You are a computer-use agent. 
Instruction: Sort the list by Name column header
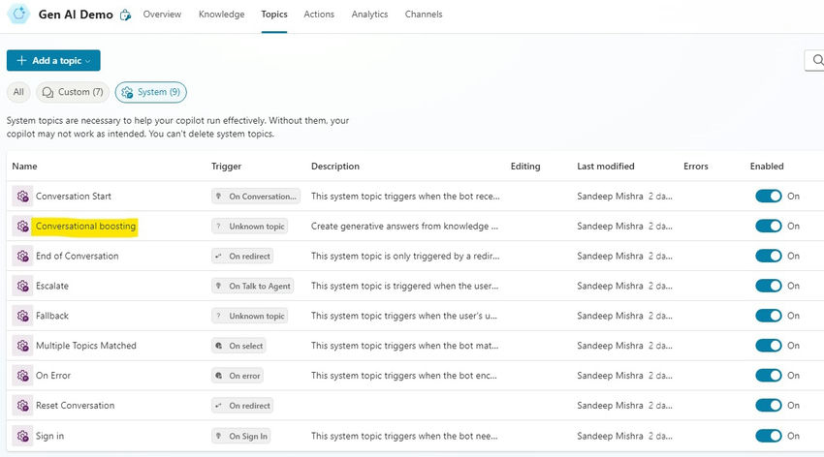24,167
